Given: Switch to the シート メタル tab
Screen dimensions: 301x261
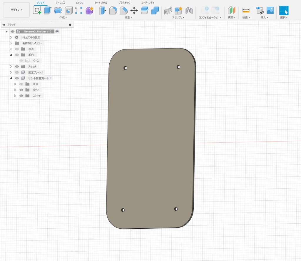Looking at the screenshot, I should [101, 3].
